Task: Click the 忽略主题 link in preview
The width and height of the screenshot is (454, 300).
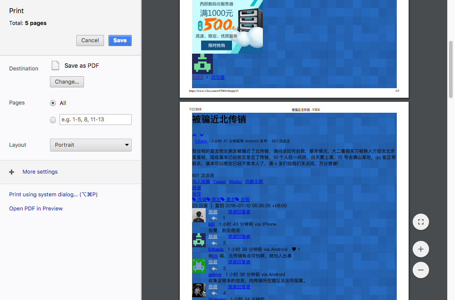Action: point(254,181)
